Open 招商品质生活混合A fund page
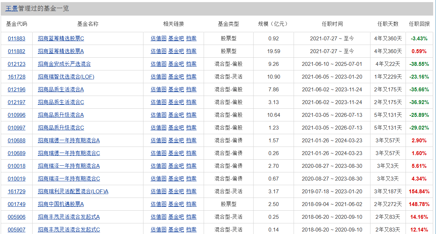Viewport: 436px width, 234px height. point(61,90)
